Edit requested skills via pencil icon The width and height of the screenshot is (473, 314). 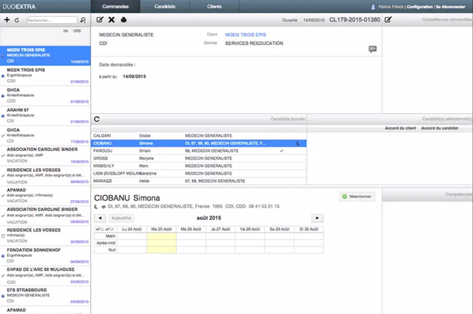coord(388,20)
